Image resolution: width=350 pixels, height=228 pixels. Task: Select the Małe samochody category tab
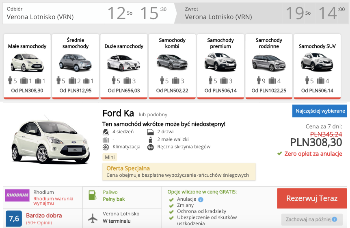pyautogui.click(x=27, y=66)
